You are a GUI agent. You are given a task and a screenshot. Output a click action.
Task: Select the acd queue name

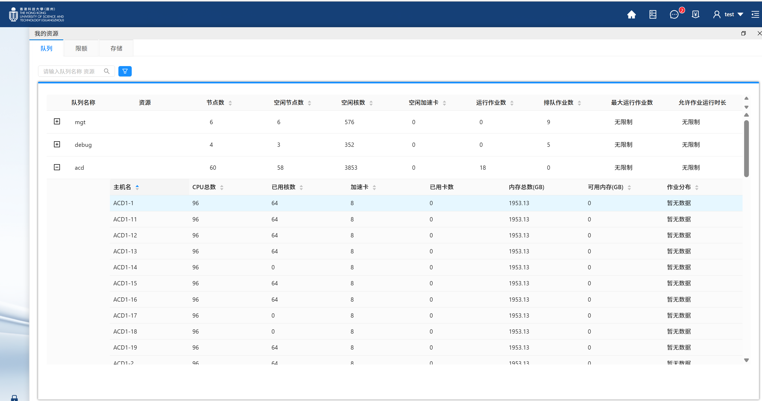click(x=79, y=168)
